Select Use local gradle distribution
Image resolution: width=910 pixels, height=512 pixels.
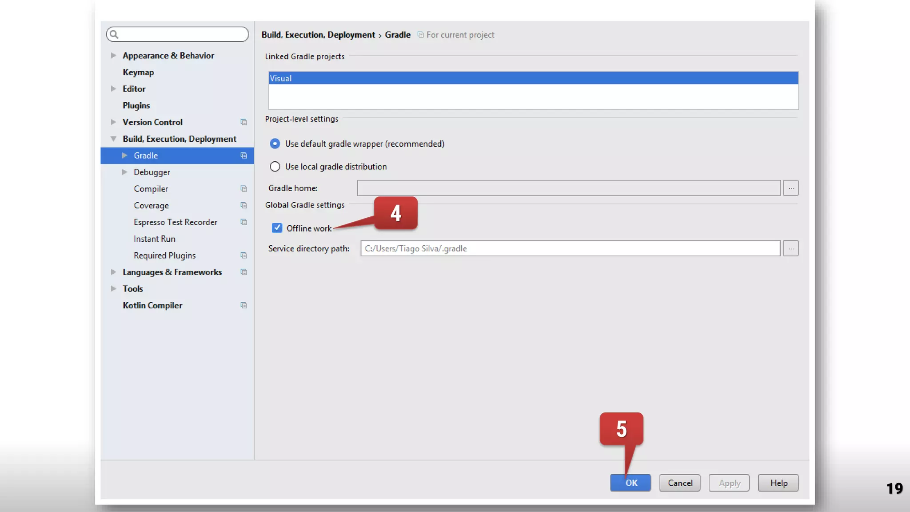click(x=275, y=167)
